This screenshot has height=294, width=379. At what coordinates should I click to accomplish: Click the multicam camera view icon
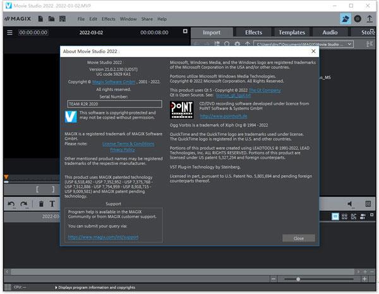pos(363,216)
